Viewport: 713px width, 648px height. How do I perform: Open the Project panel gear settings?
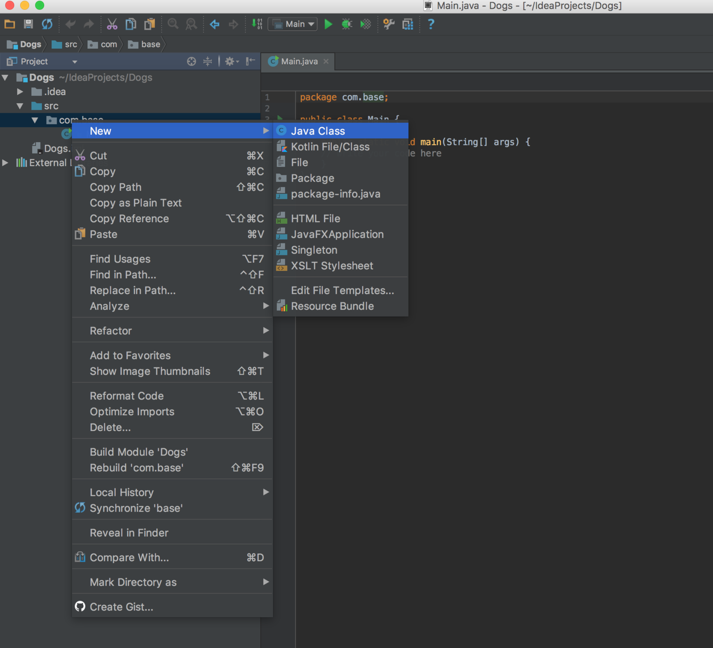[x=232, y=61]
